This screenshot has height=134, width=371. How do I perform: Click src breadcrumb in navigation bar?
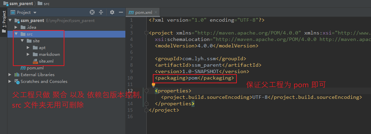[43, 3]
